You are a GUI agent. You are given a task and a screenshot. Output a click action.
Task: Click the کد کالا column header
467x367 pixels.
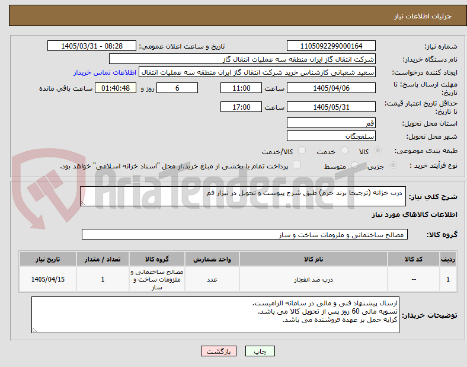tap(414, 259)
